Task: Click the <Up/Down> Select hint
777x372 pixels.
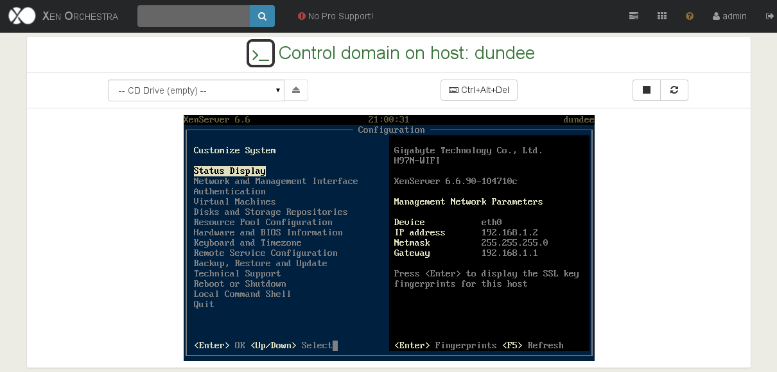Action: pyautogui.click(x=292, y=346)
